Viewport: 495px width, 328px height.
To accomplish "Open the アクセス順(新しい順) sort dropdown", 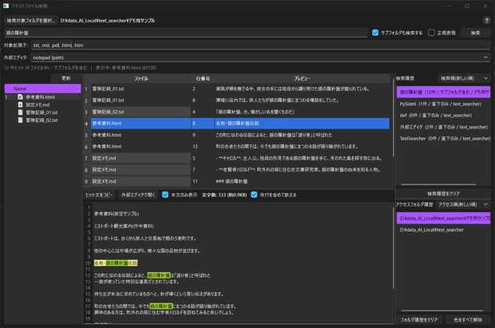I will click(x=463, y=204).
